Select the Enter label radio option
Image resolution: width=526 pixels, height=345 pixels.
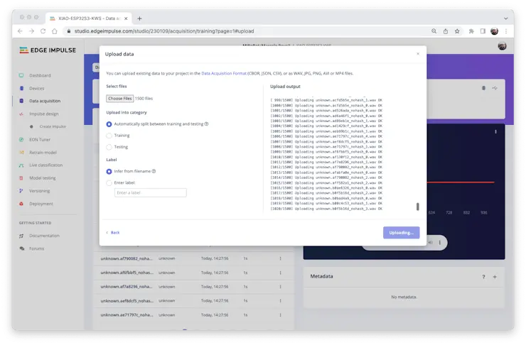109,182
